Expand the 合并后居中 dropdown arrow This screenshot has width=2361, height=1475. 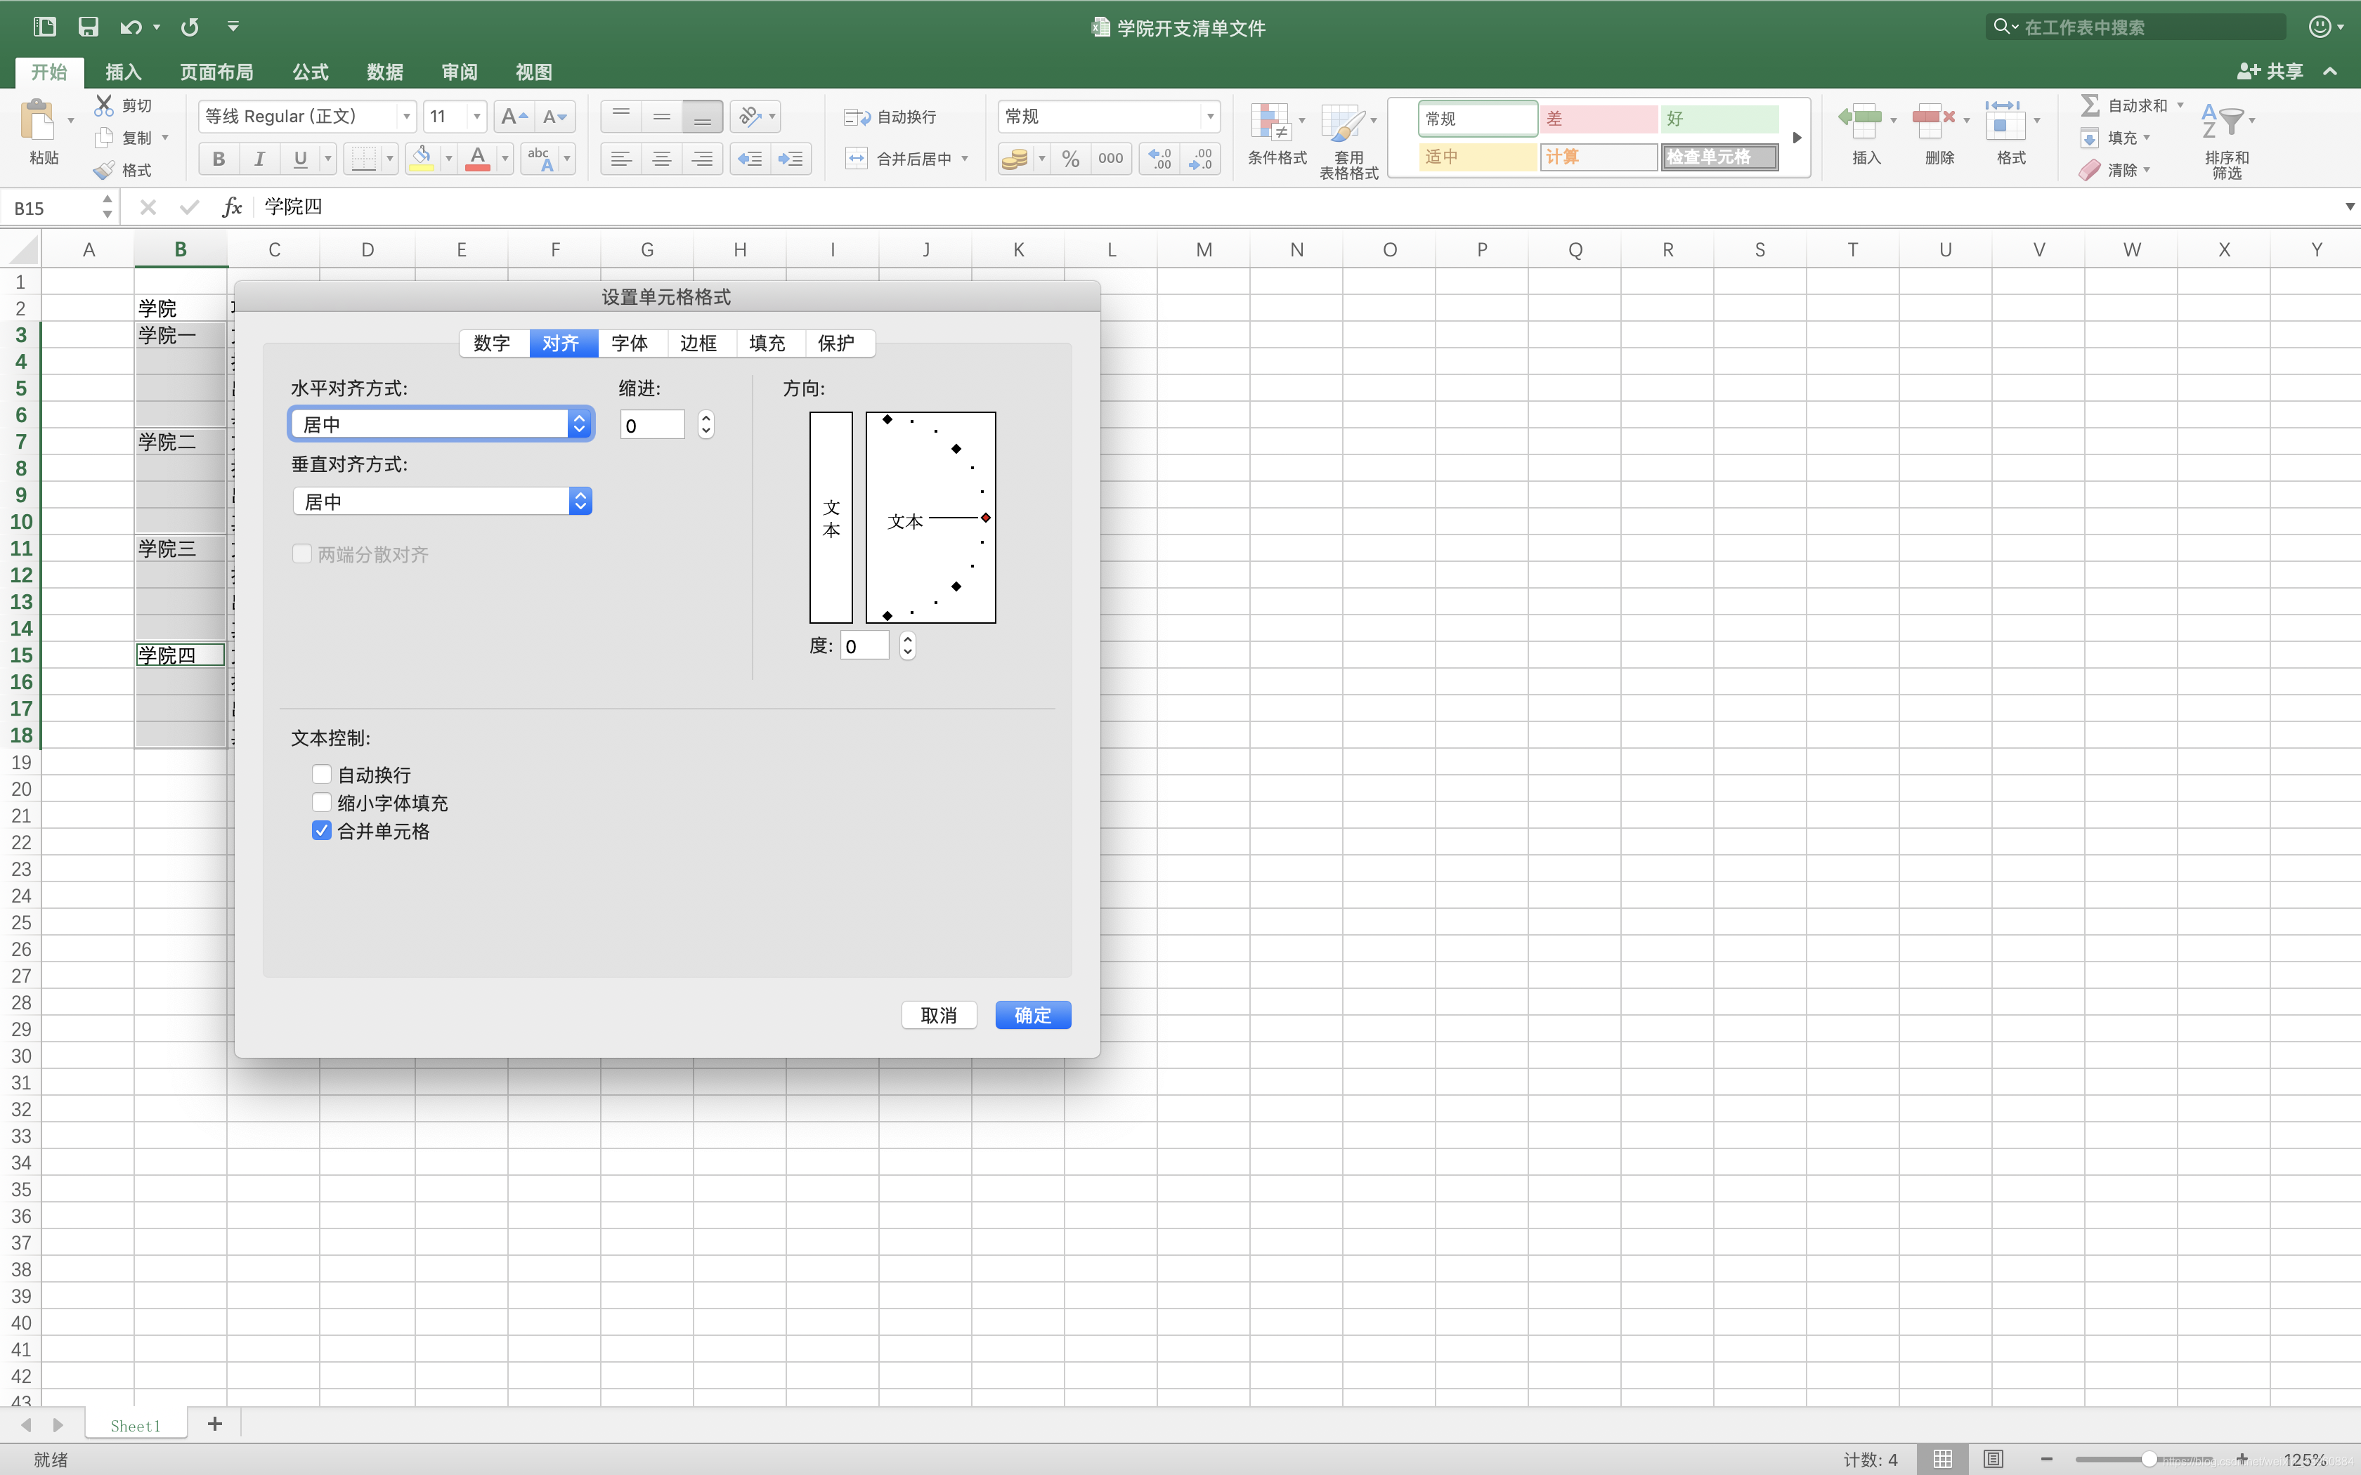[x=965, y=158]
